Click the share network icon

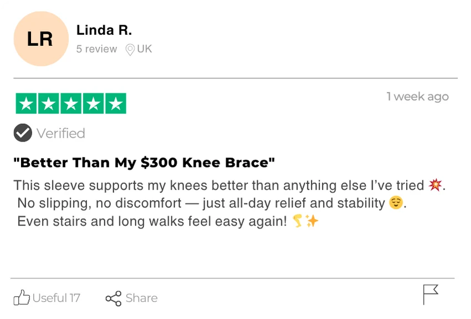tap(113, 299)
